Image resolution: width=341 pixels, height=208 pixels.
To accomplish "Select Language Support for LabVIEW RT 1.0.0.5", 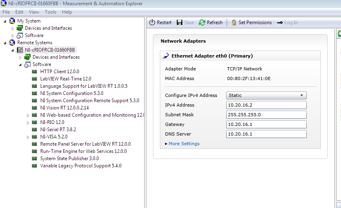I will [x=84, y=86].
